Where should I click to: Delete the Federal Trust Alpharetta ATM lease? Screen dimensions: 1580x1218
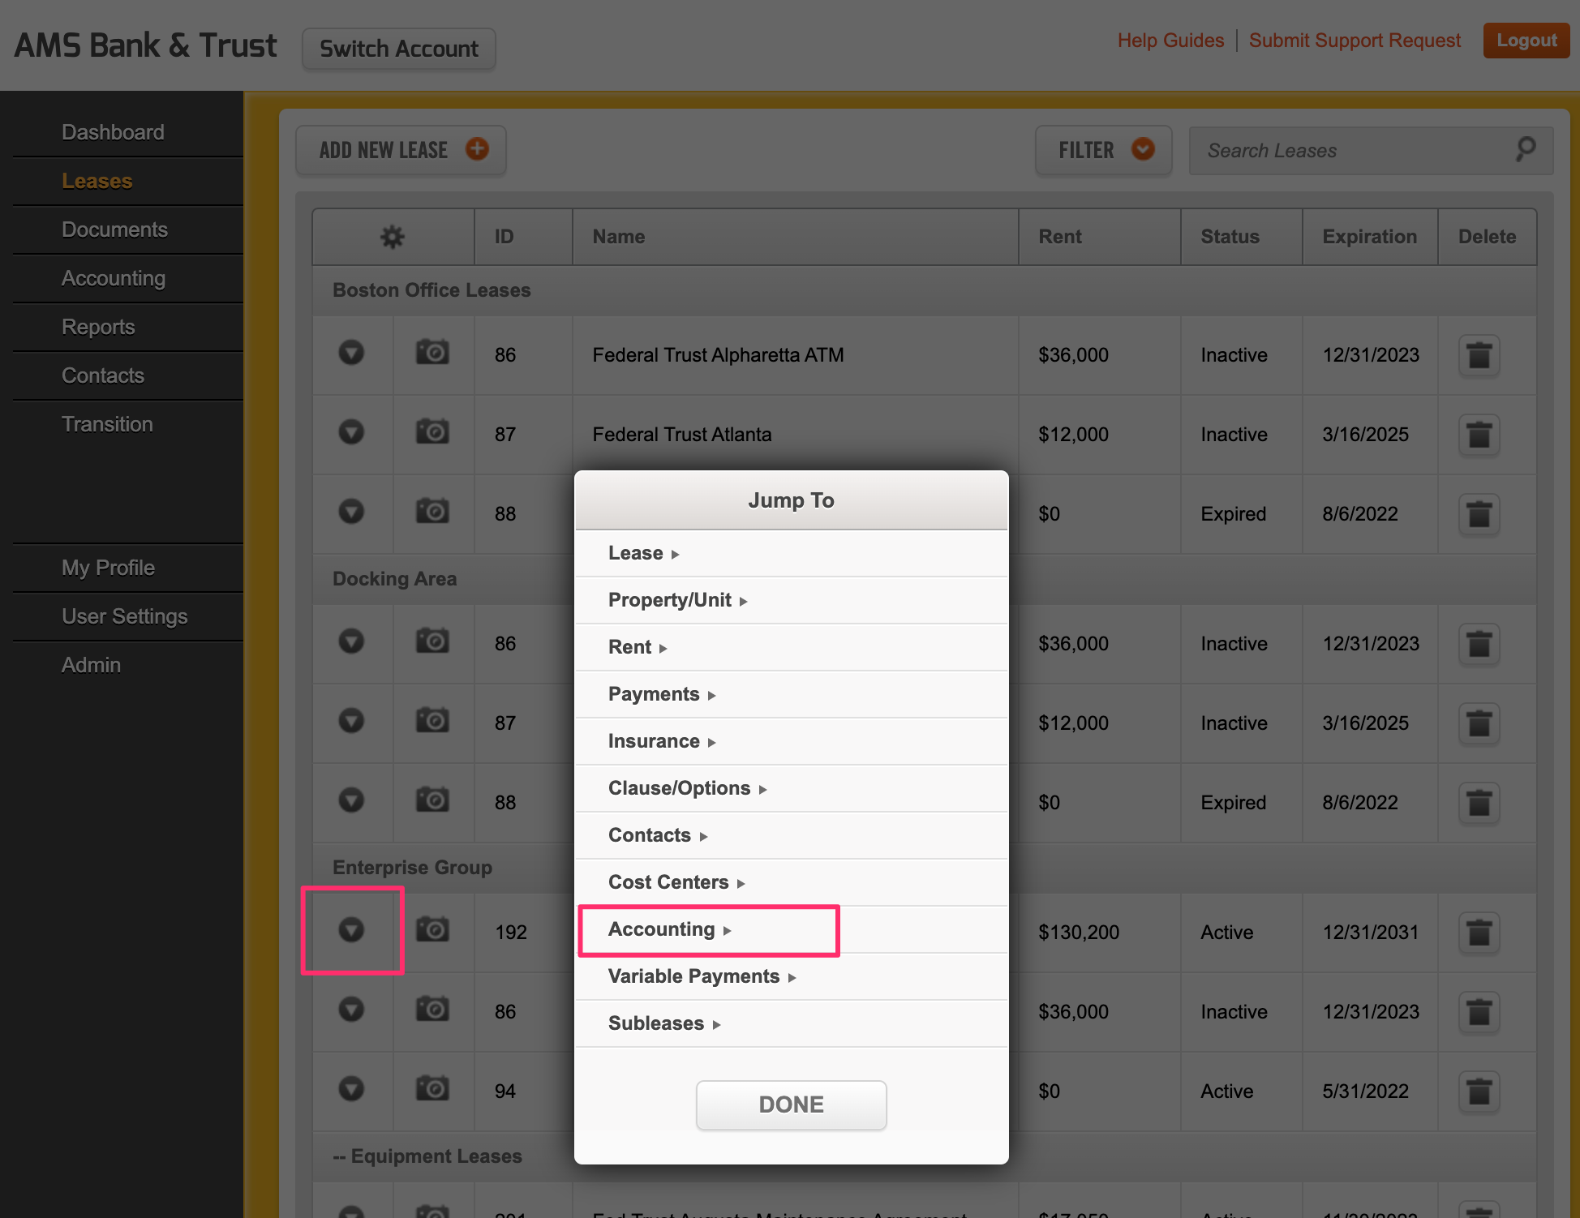click(1479, 355)
